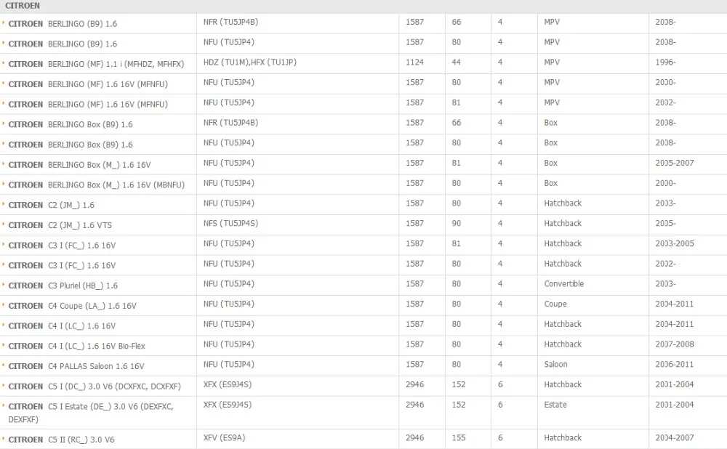
Task: Click the arrow bullet beside C4 Coupe (LA_) 1.6 16V
Action: click(x=3, y=304)
